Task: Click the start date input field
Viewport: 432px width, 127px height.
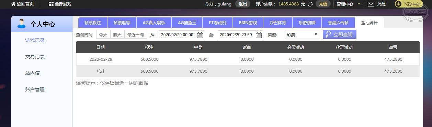Action: click(177, 35)
